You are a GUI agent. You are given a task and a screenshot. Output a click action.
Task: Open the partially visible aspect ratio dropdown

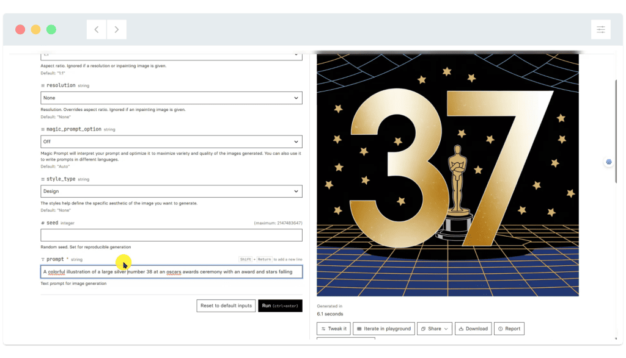pos(171,56)
